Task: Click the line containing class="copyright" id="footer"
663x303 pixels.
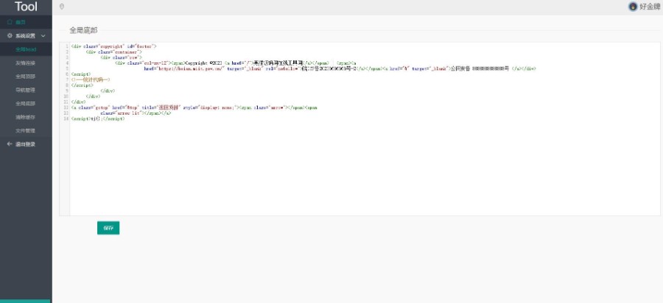Action: (x=113, y=46)
